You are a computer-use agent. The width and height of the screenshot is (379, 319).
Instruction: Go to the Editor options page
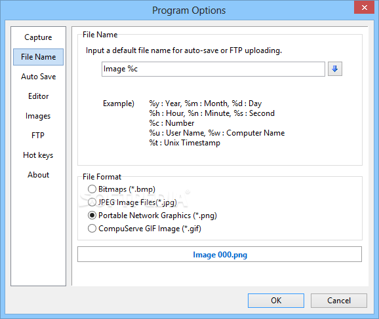[38, 96]
